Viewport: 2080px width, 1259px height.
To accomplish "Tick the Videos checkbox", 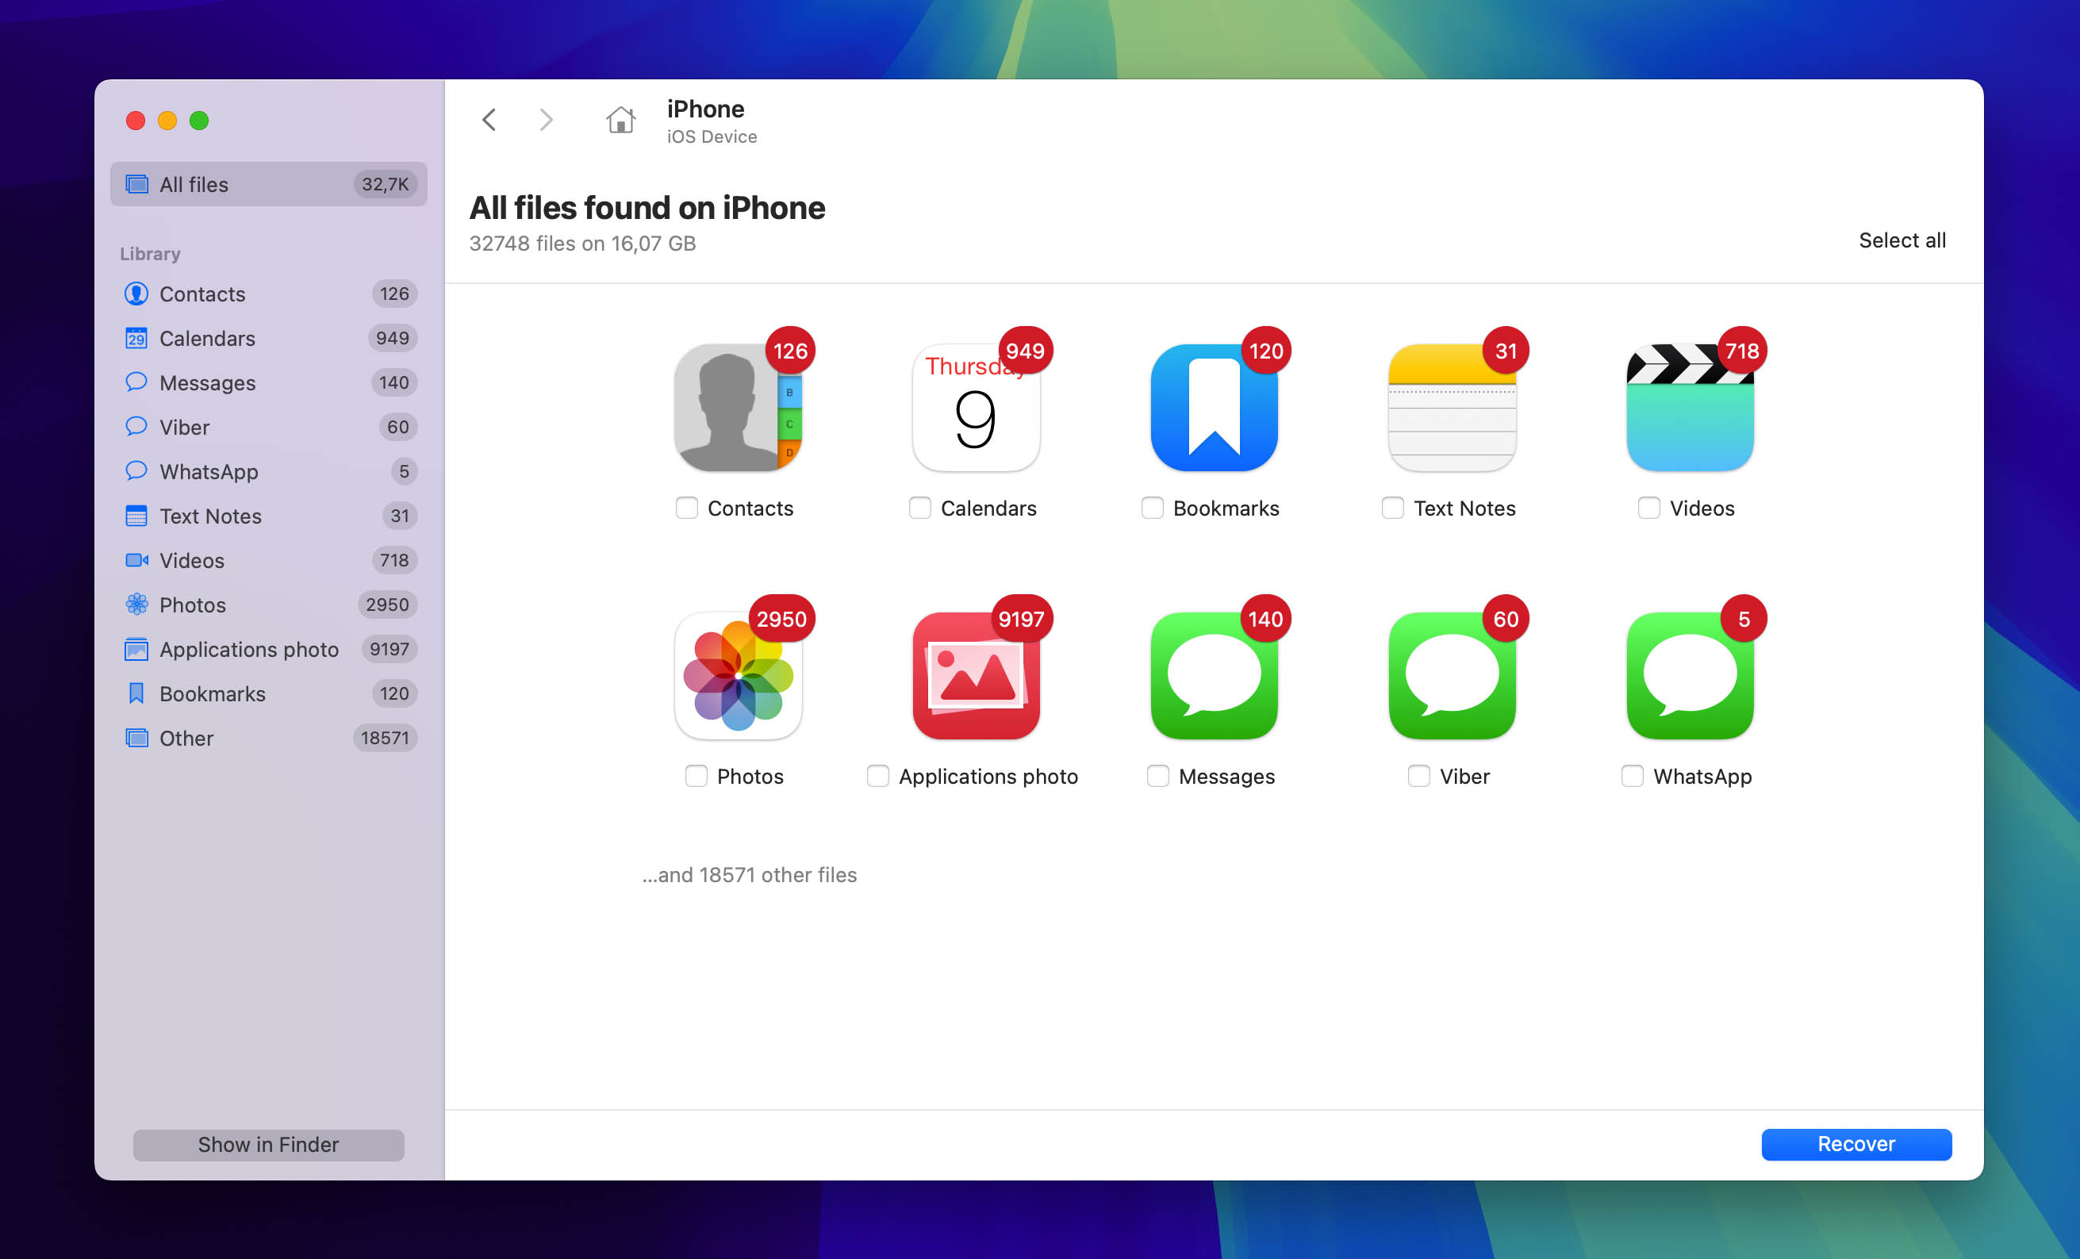I will click(x=1648, y=509).
